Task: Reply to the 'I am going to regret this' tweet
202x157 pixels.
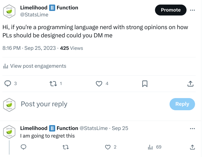Action: click(23, 147)
